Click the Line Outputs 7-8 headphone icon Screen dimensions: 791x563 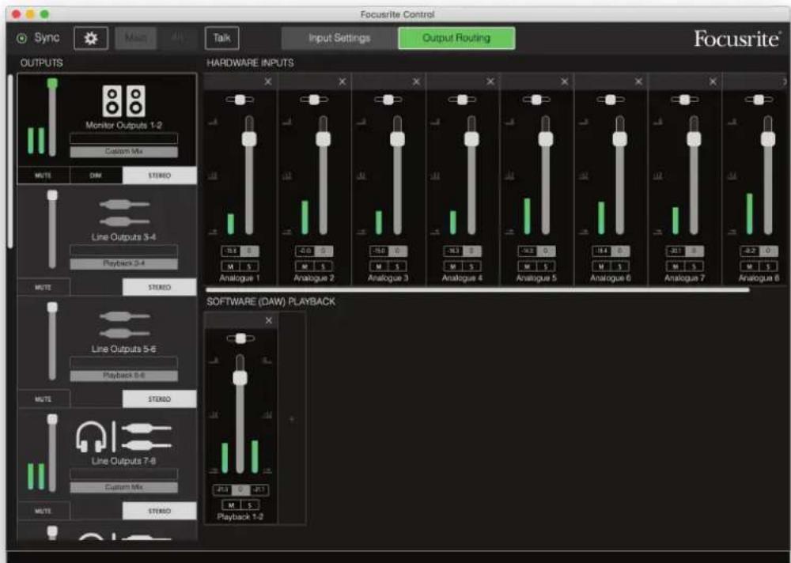91,437
